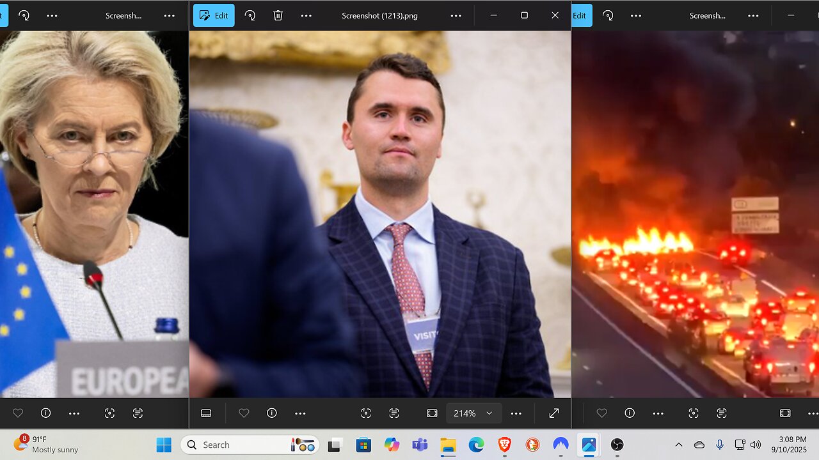Click the Screenshot (1213).png file name title
Image resolution: width=819 pixels, height=460 pixels.
click(x=379, y=15)
